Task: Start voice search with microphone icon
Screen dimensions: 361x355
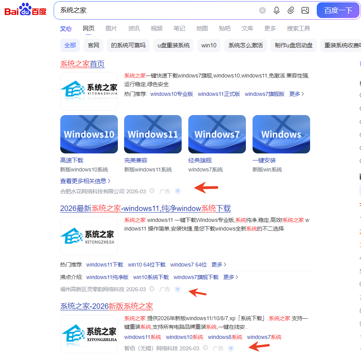Action: 276,10
